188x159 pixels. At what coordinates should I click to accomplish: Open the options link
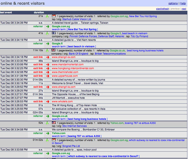[173, 3]
